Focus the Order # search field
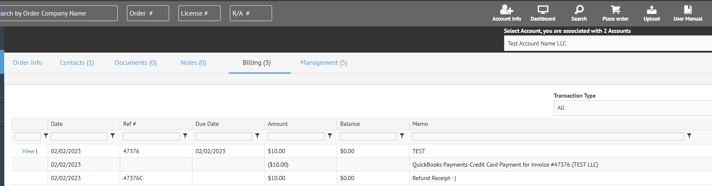The image size is (712, 186). 148,13
